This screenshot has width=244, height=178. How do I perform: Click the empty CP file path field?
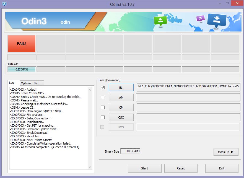pos(188,108)
